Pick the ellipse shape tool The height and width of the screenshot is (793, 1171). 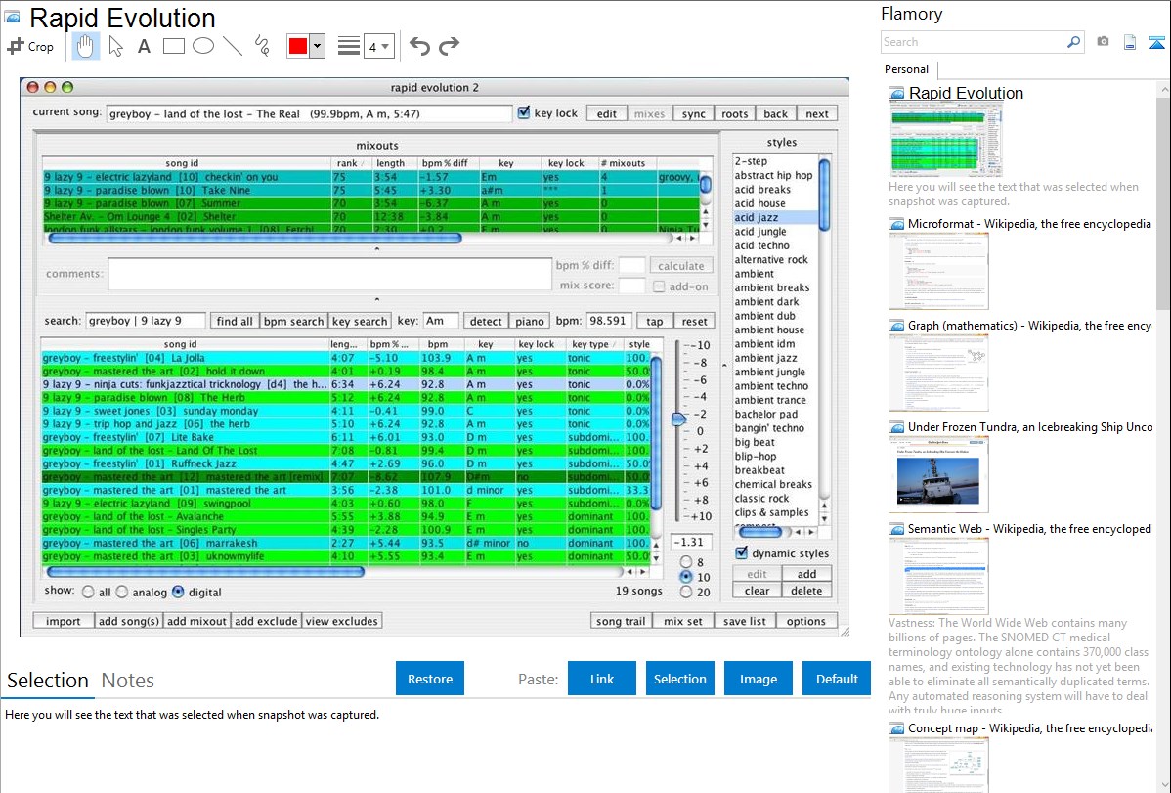coord(203,46)
